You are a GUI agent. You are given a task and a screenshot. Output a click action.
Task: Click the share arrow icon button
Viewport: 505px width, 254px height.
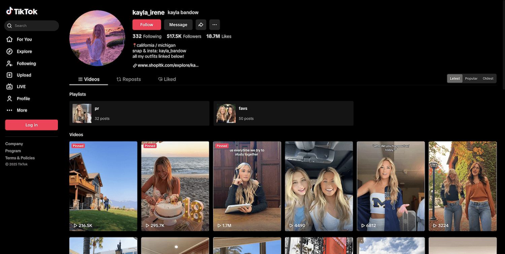coord(201,25)
